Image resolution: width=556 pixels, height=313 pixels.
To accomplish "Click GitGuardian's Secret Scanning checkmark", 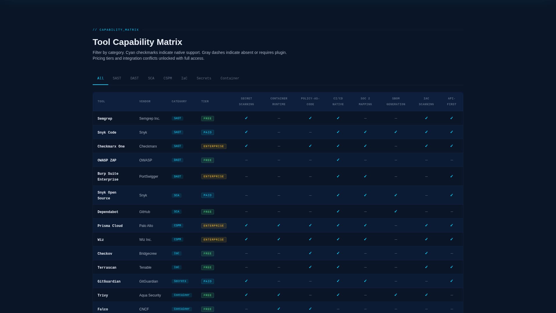I will click(x=246, y=281).
